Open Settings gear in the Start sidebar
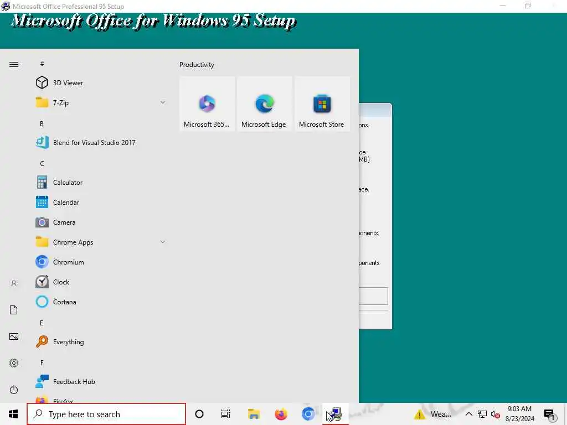This screenshot has height=425, width=567. click(14, 363)
